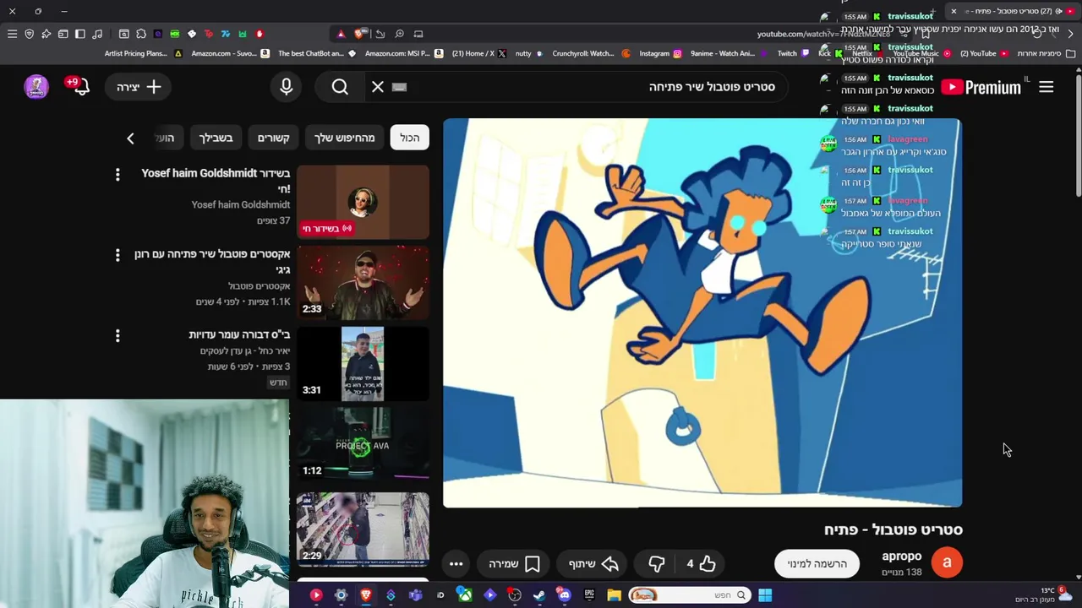
Task: Select the 'קשורים' filter chip
Action: [274, 138]
